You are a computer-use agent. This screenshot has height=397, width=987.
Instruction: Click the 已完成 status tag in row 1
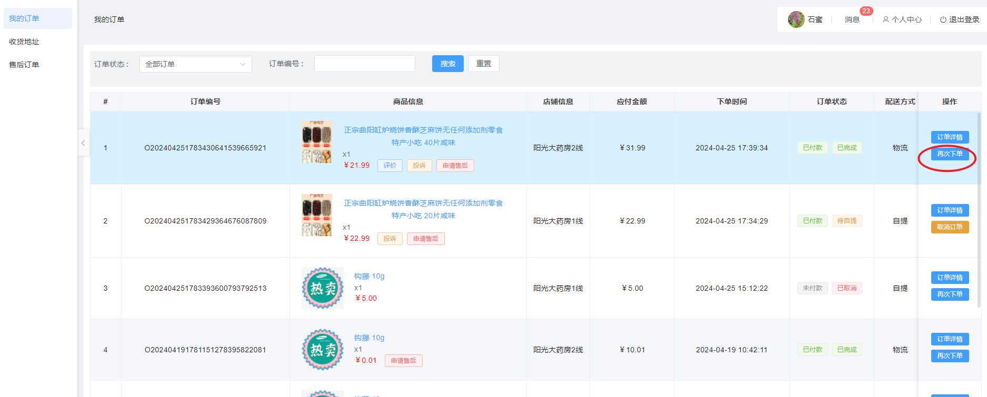click(x=847, y=148)
